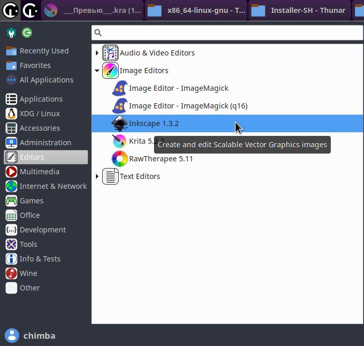
Task: Click the Games controller icon
Action: point(11,201)
